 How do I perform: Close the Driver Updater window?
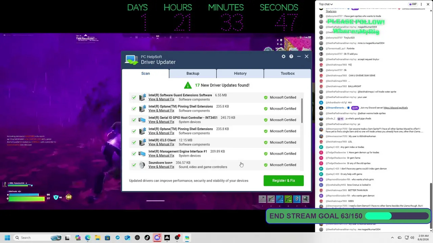pos(306,56)
